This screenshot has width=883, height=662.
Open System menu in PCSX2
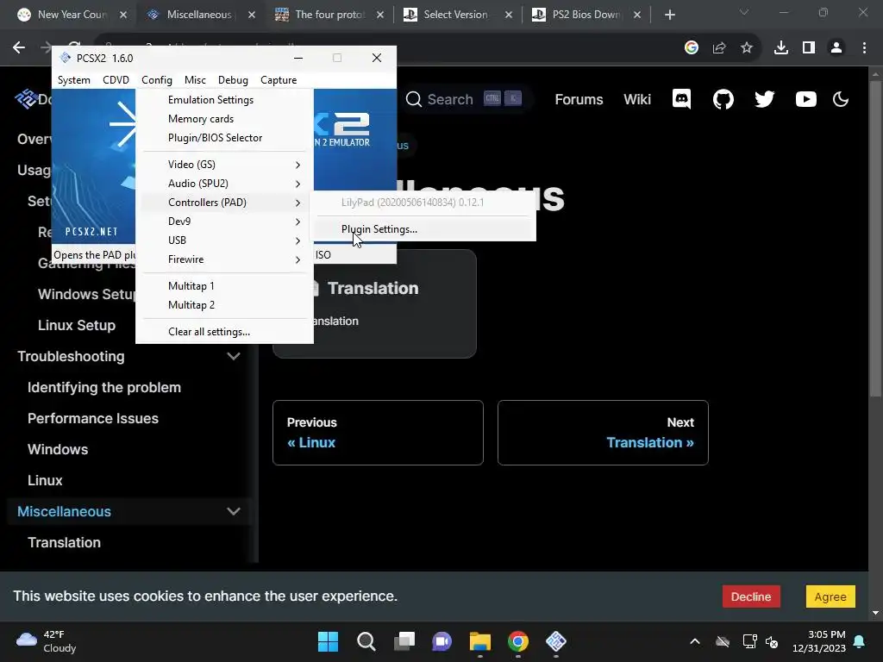point(74,80)
